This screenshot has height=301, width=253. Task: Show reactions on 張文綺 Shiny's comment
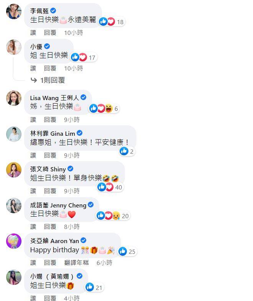pyautogui.click(x=110, y=187)
